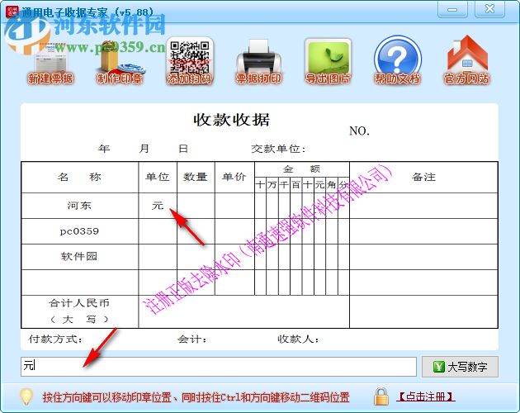Open the 帮助文档 help icon
The height and width of the screenshot is (413, 520).
click(x=397, y=60)
